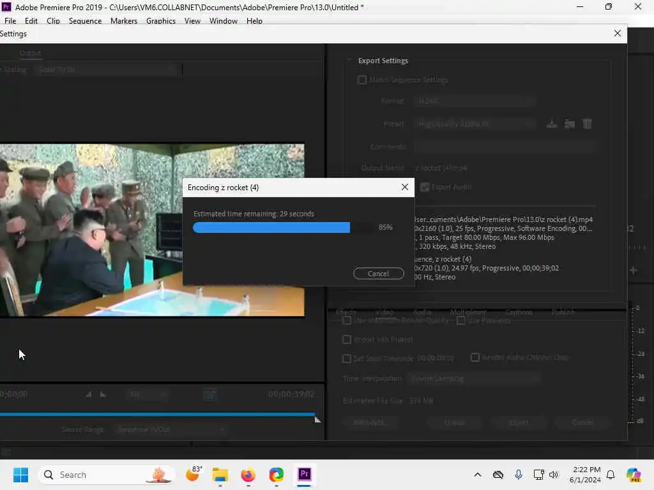Toggle Render Alpha Channel Only checkbox
This screenshot has width=654, height=490.
coord(475,357)
